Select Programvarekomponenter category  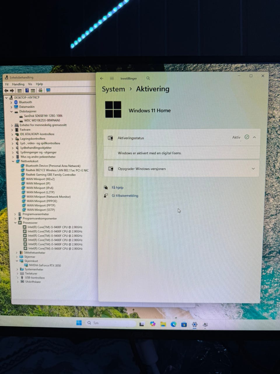pos(40,219)
